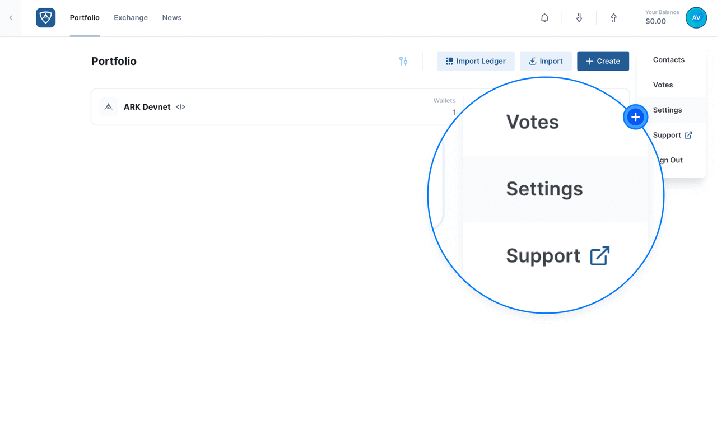The image size is (717, 448).
Task: Go to the News tab
Action: (171, 18)
